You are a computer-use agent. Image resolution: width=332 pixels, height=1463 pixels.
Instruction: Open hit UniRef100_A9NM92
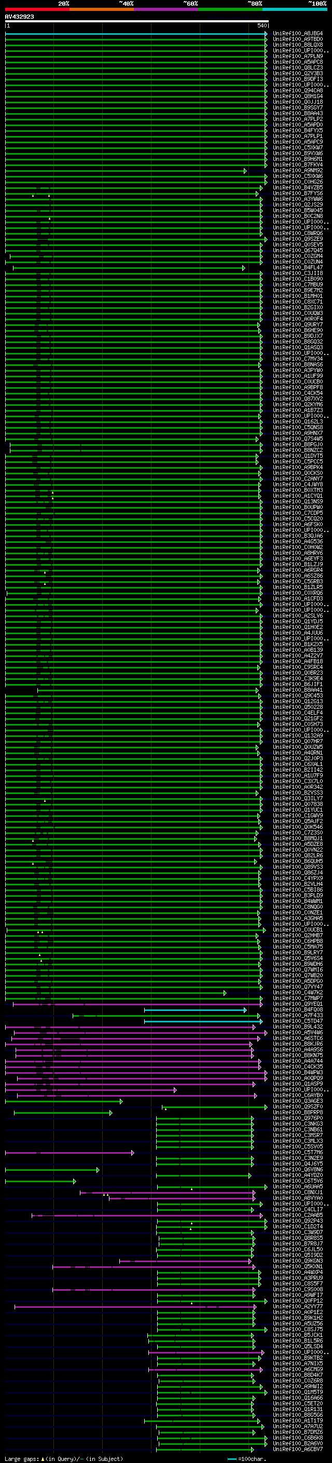coord(298,170)
